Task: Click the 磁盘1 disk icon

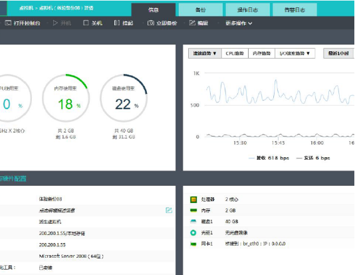Action: coord(193,221)
